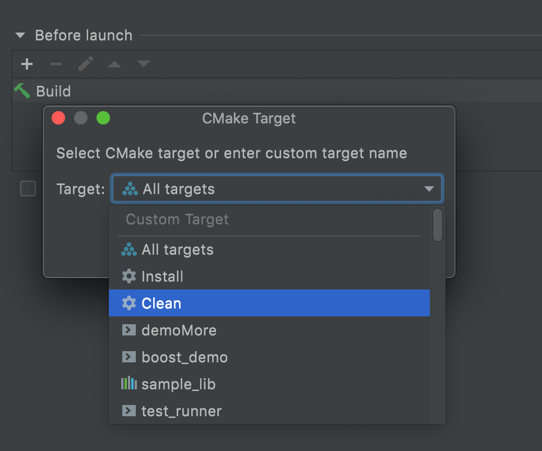This screenshot has height=451, width=542.
Task: Click the pencil edit task icon
Action: [x=85, y=63]
